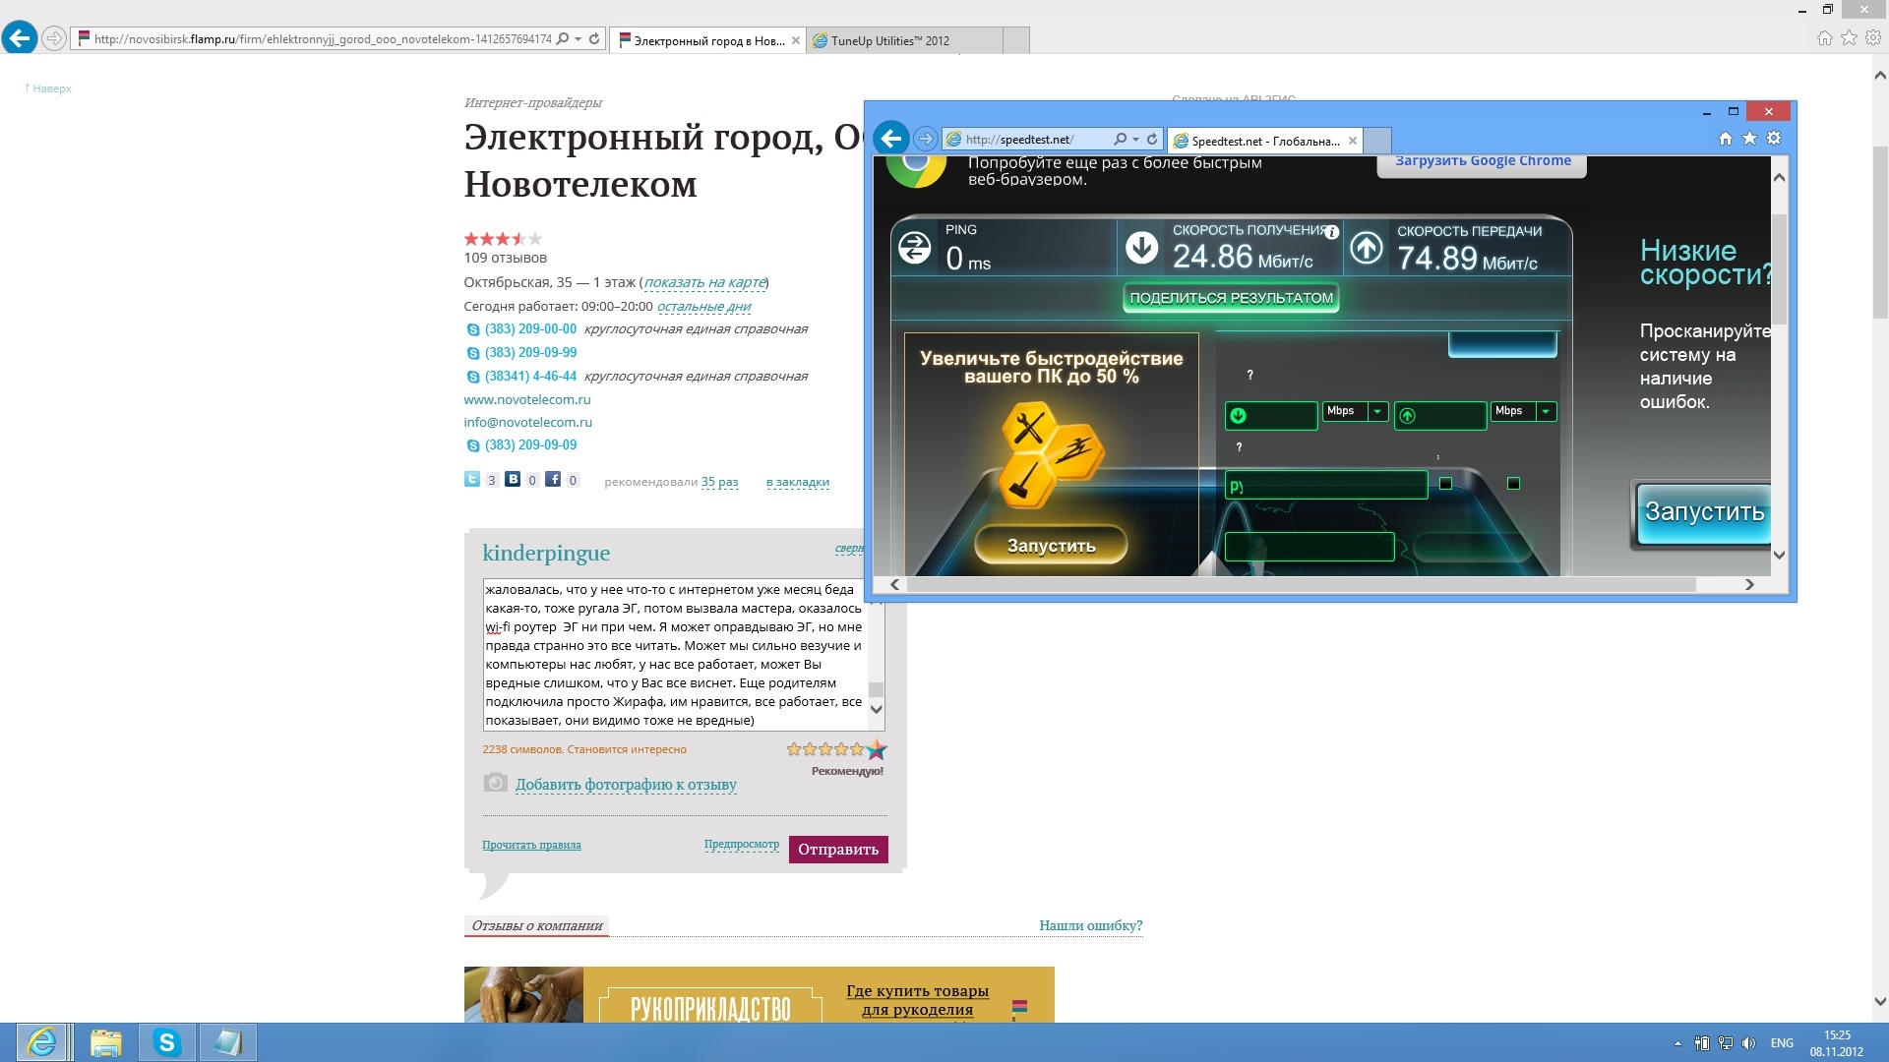Open favorites star in Speedtest window
Image resolution: width=1889 pixels, height=1062 pixels.
pyautogui.click(x=1749, y=139)
